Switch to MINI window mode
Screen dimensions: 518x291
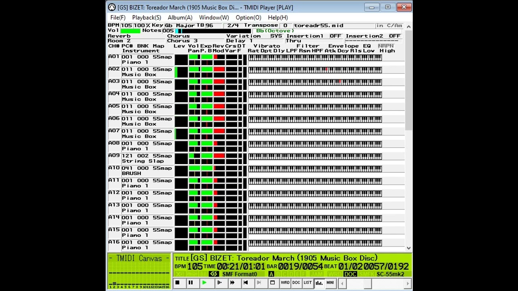[330, 283]
